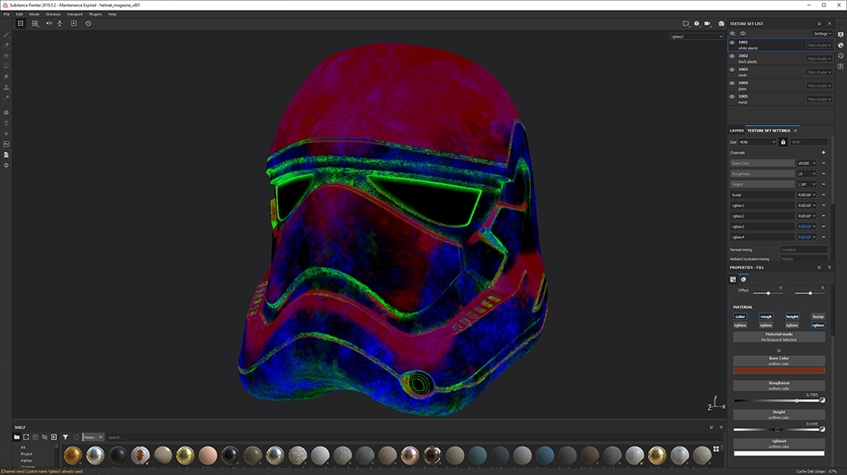Viewport: 847px width, 475px height.
Task: Open the shelf folder icon
Action: pos(17,437)
